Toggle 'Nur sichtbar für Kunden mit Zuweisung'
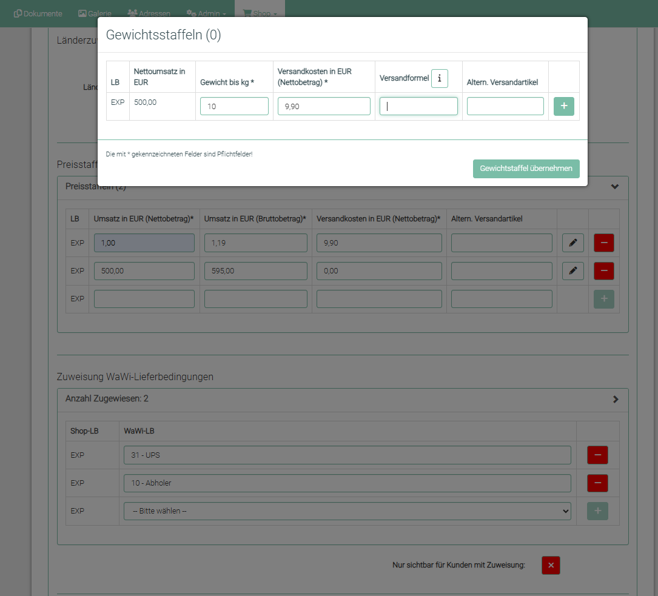This screenshot has width=658, height=596. coord(551,565)
